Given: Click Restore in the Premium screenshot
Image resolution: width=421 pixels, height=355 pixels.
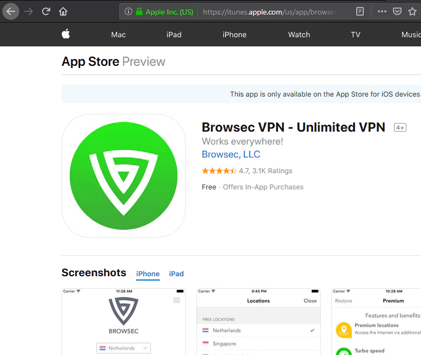Looking at the screenshot, I should 343,301.
